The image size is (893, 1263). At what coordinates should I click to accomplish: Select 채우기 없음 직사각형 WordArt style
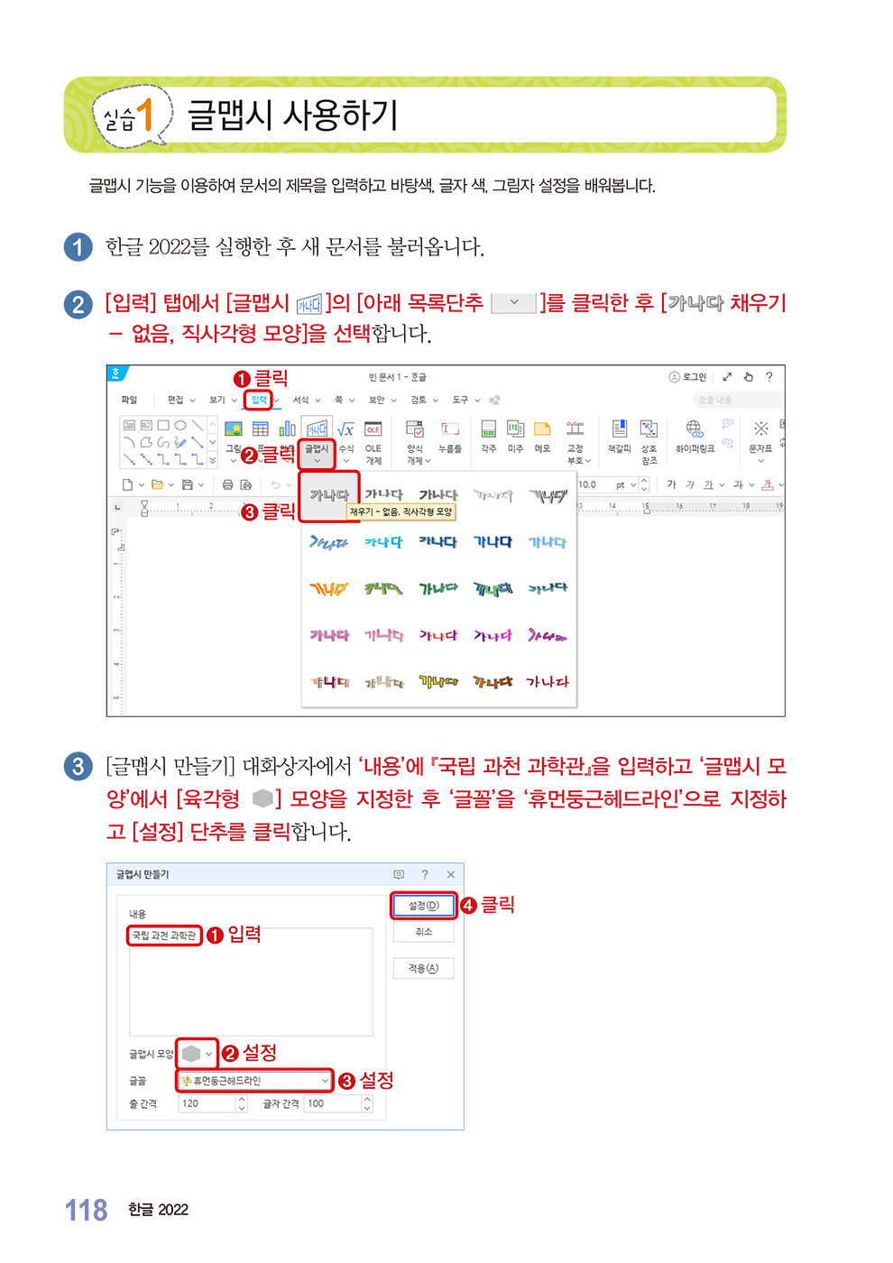coord(329,495)
